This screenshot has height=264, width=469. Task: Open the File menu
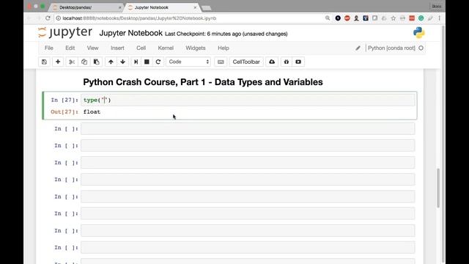(49, 48)
